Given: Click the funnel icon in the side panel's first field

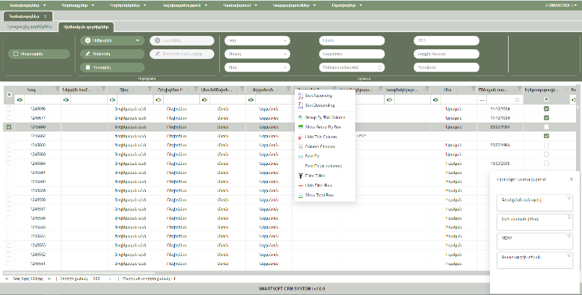Looking at the screenshot, I should (x=569, y=198).
